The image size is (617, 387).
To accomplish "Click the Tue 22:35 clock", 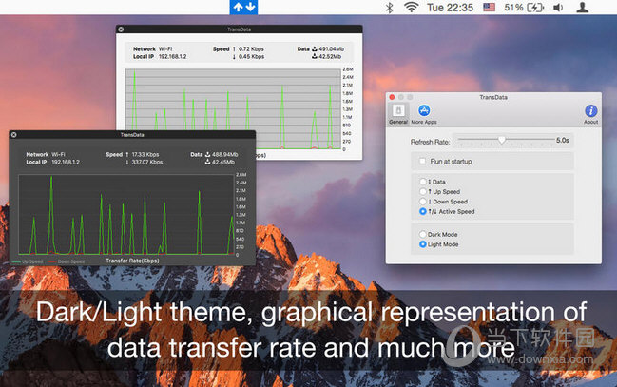I will (451, 8).
